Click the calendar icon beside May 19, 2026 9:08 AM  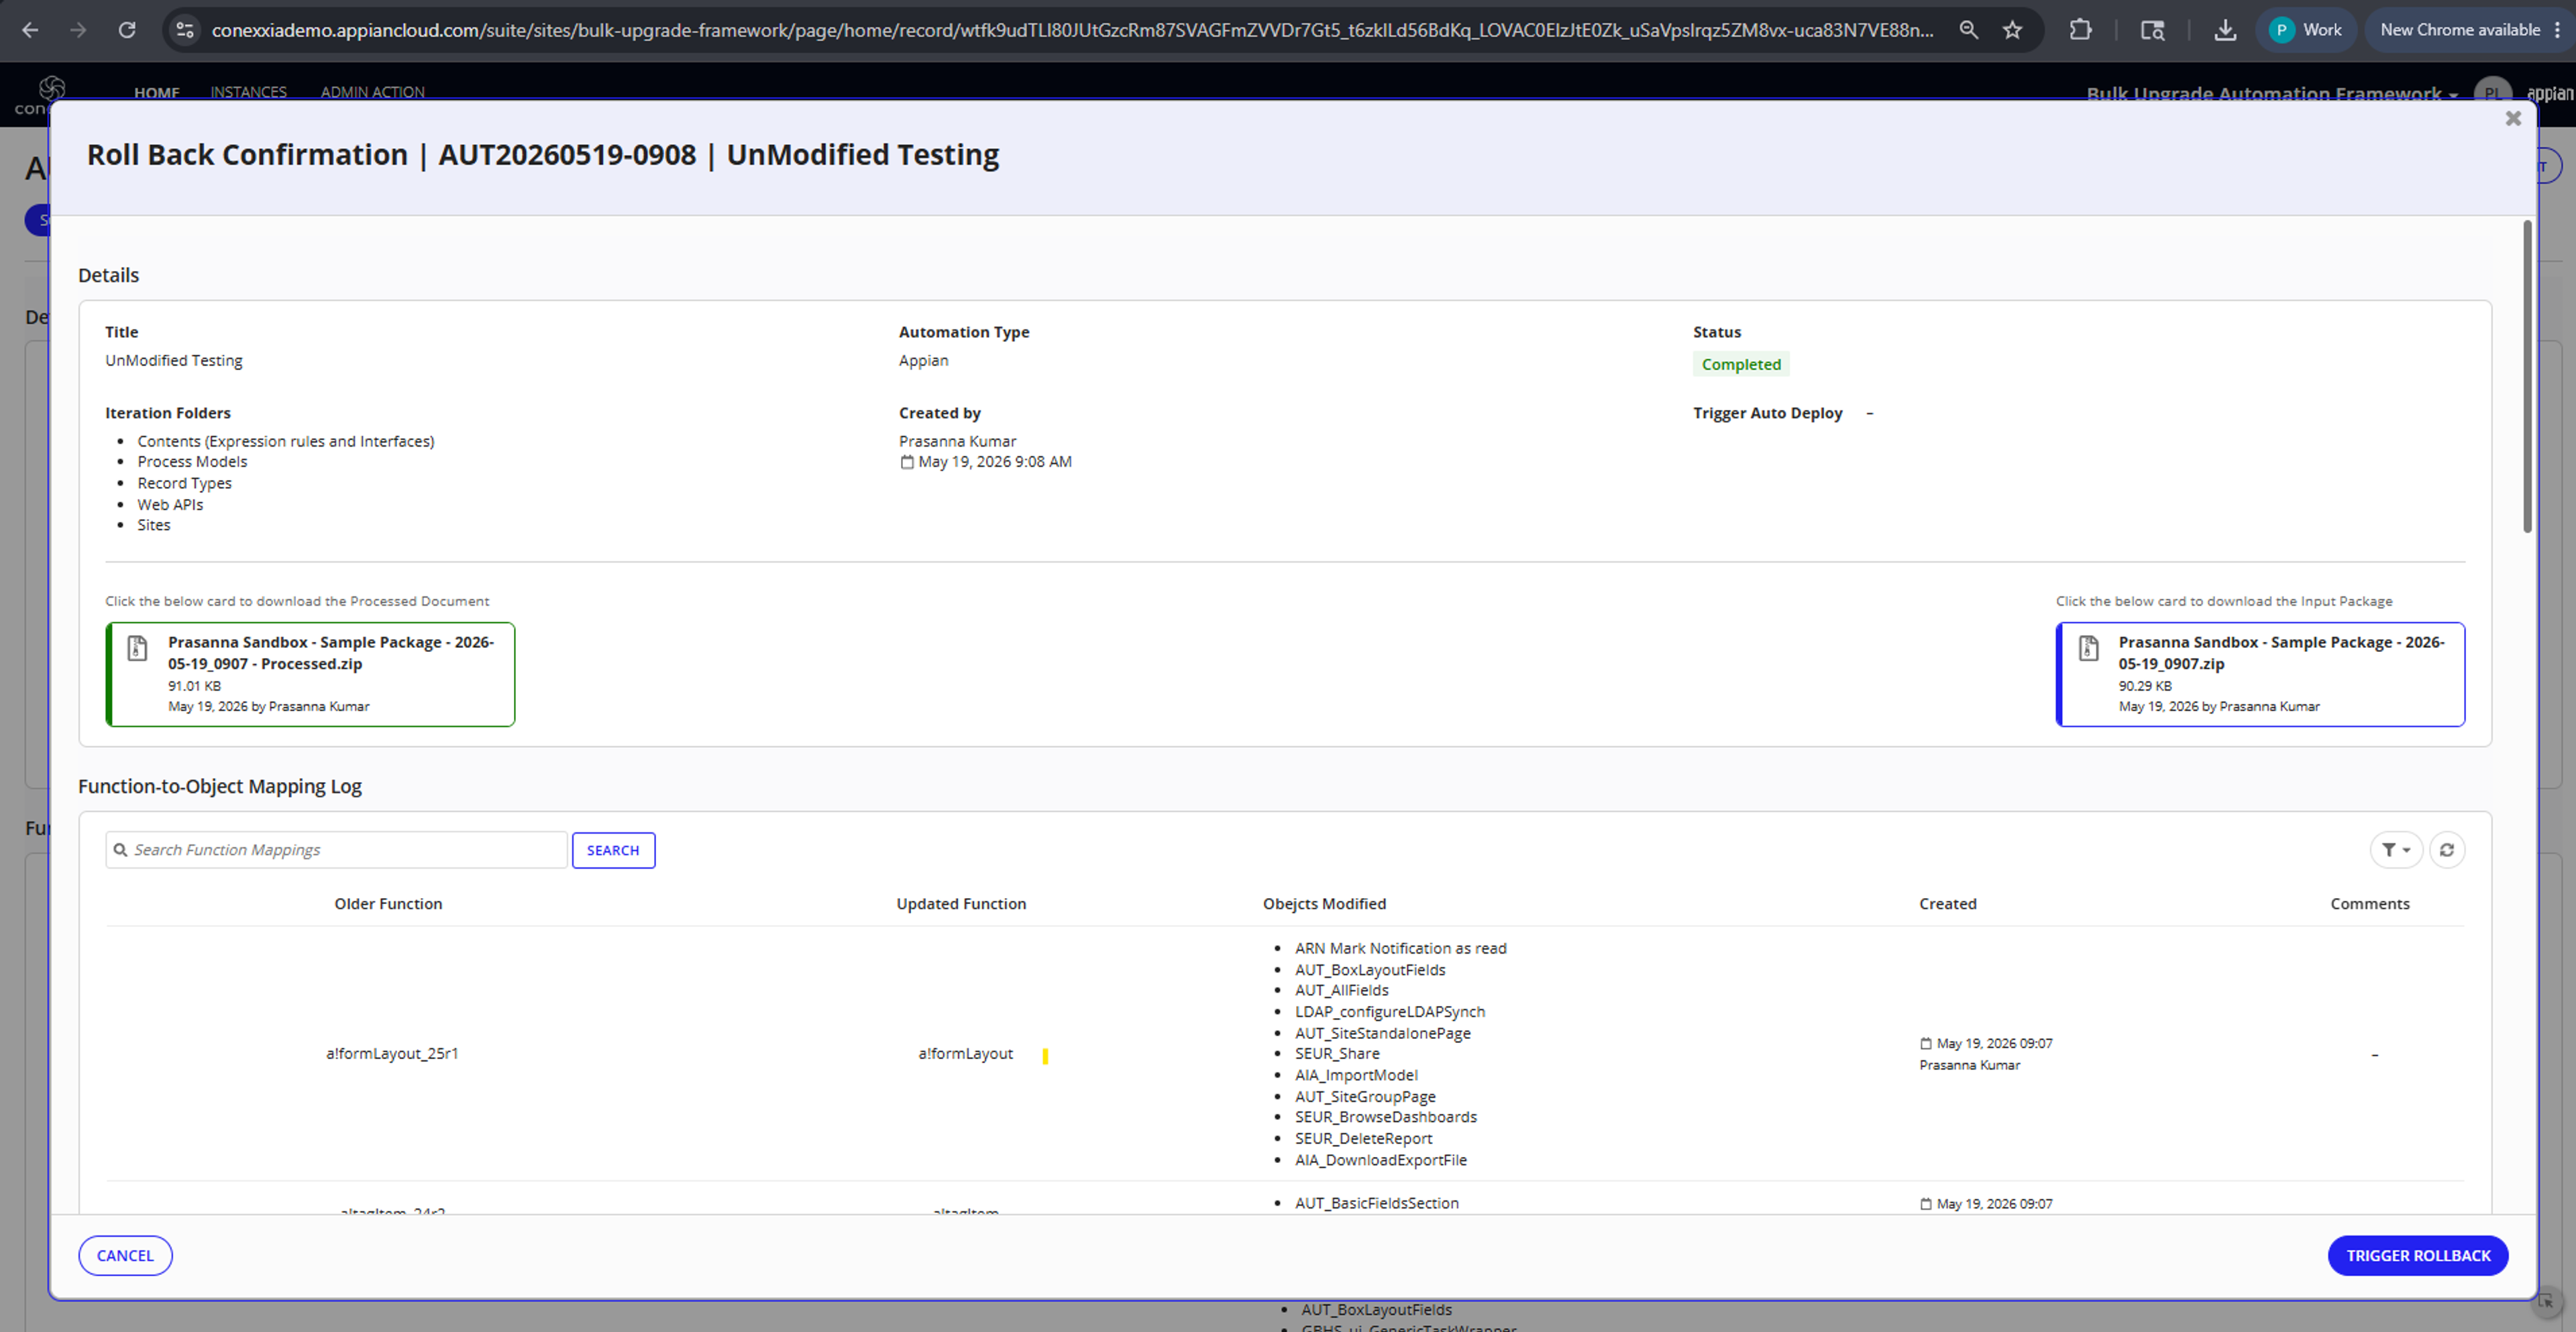click(x=906, y=462)
